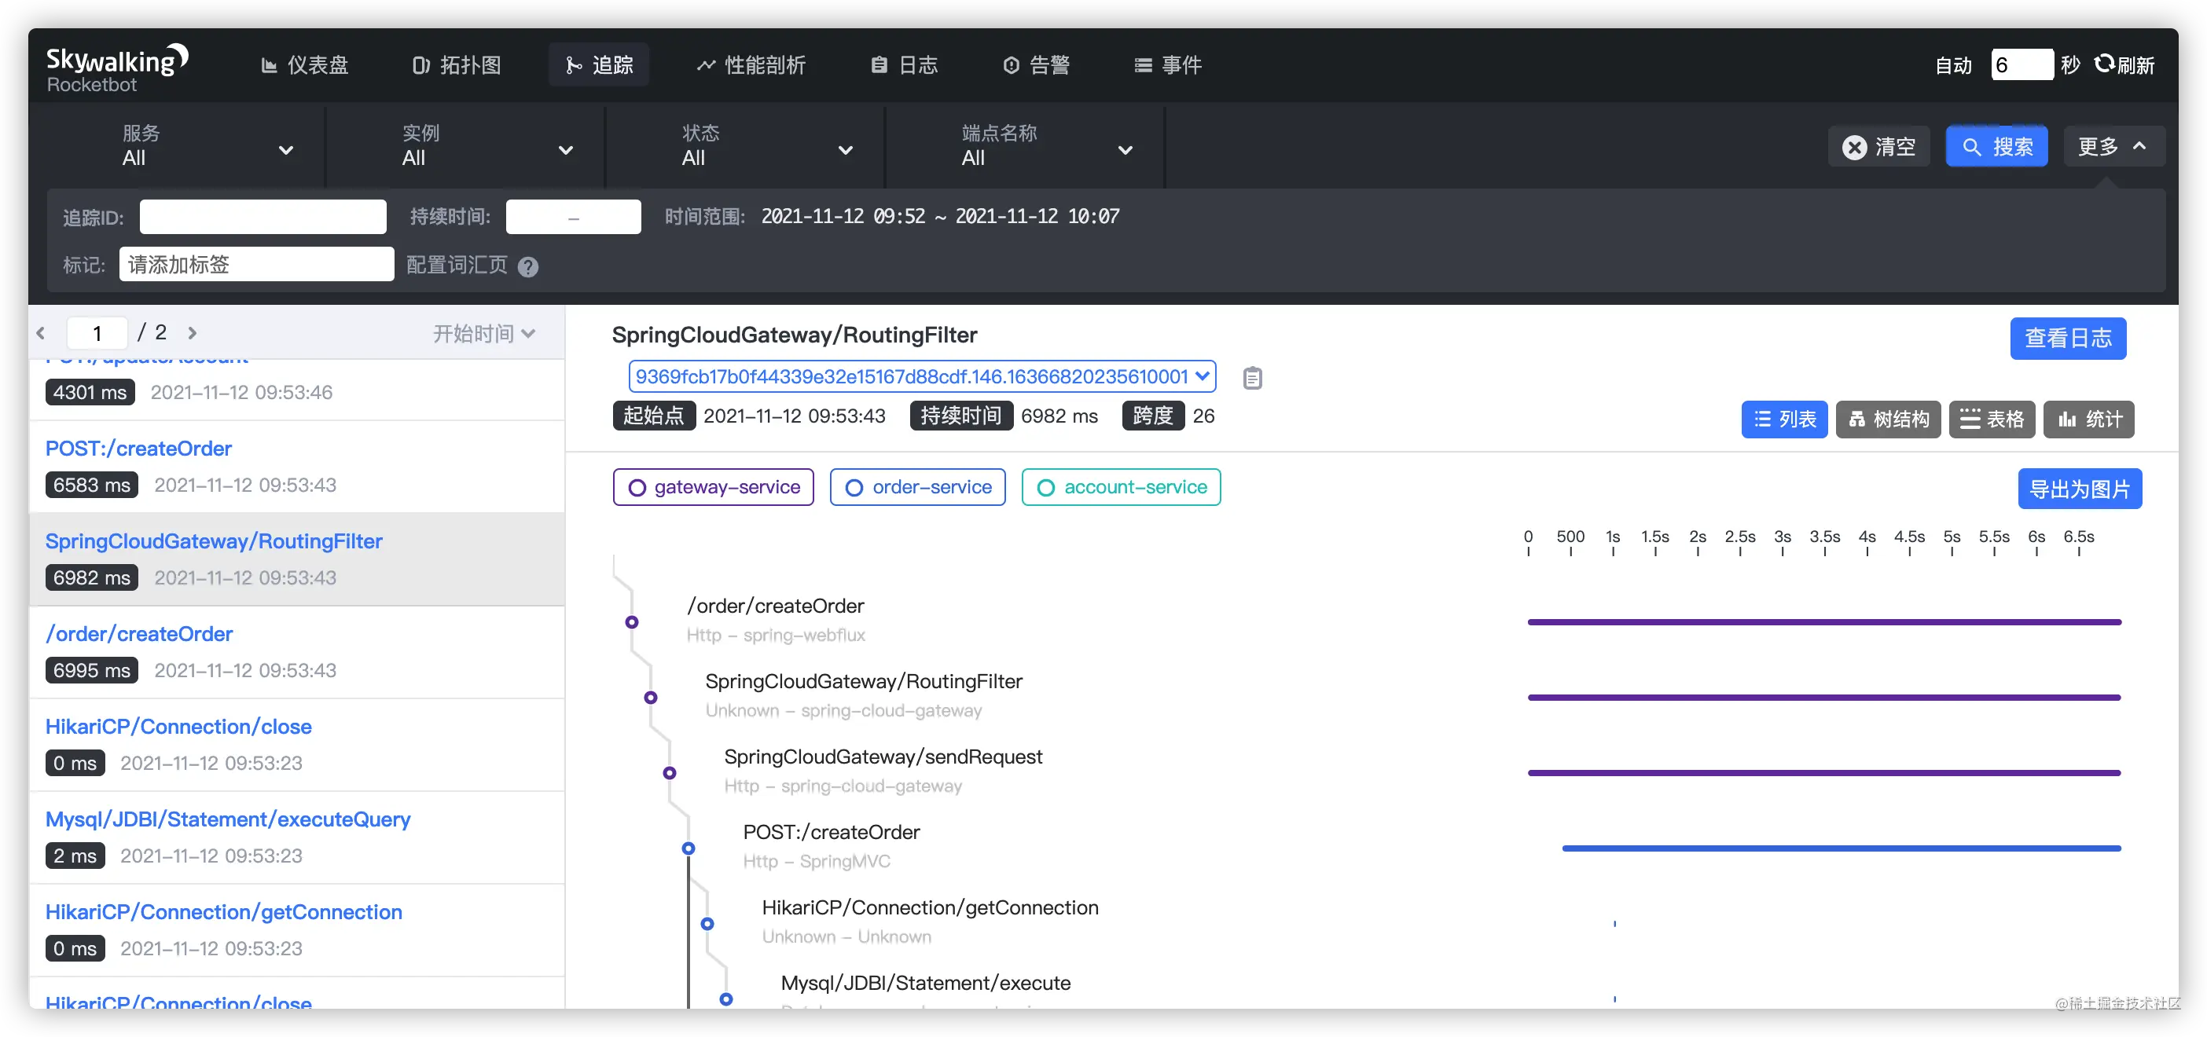Image resolution: width=2207 pixels, height=1037 pixels.
Task: Copy trace ID with clipboard icon
Action: pos(1252,378)
